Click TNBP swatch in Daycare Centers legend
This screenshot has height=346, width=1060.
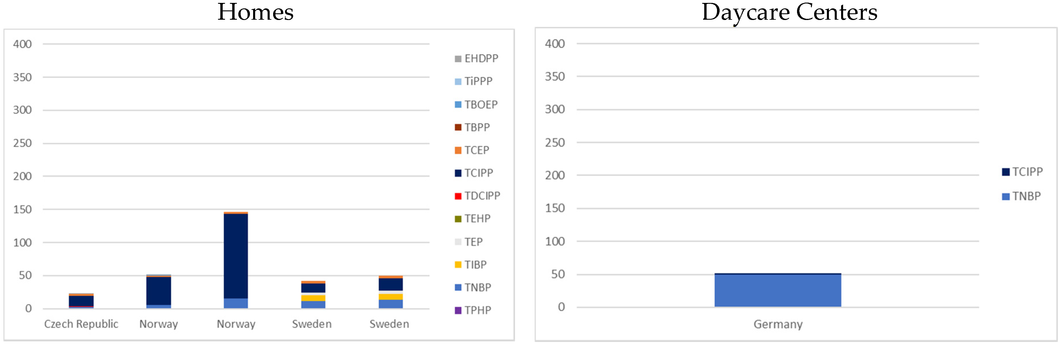point(1006,197)
